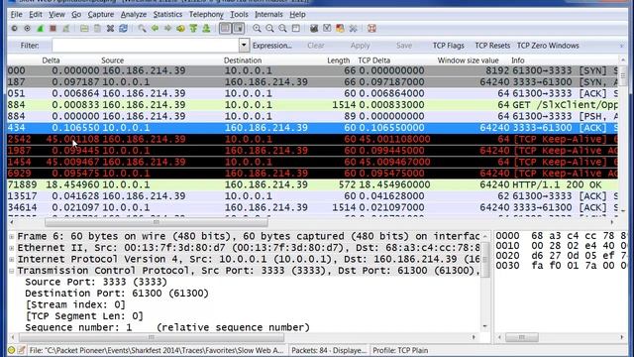This screenshot has height=357, width=634.
Task: Expand Internet Protocol Version 4 node
Action: [12, 259]
